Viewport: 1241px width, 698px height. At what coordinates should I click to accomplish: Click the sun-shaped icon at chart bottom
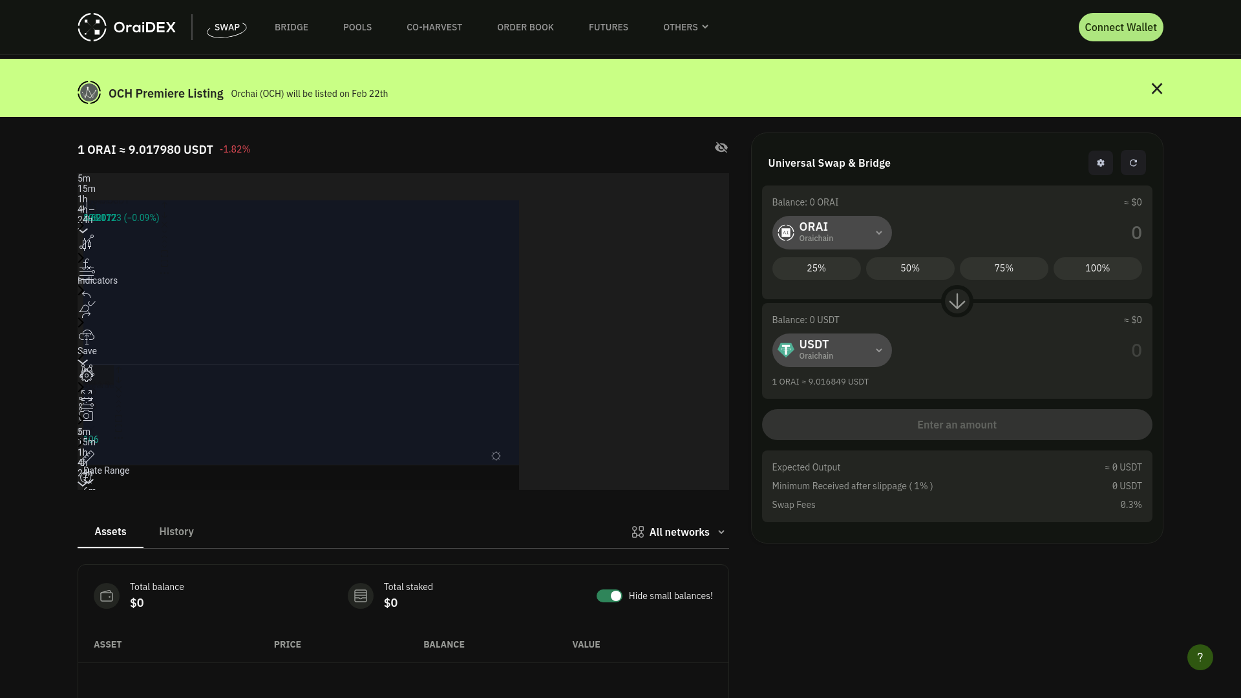point(496,456)
